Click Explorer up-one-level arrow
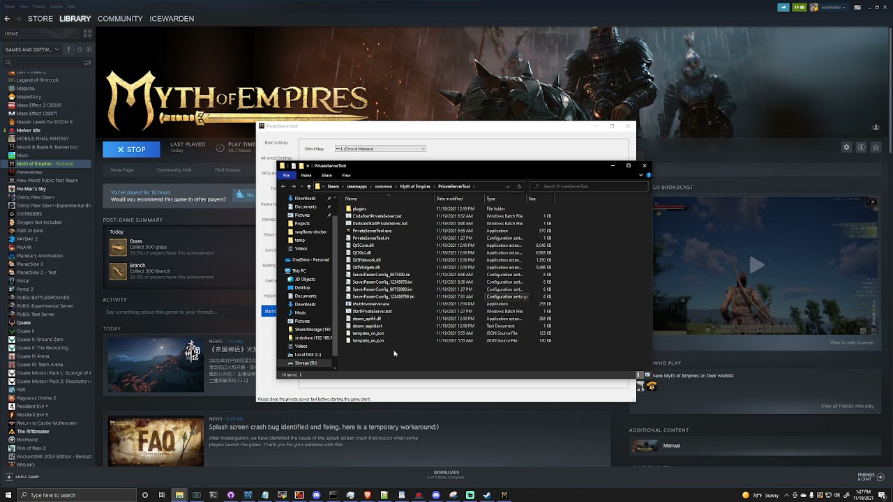Image resolution: width=893 pixels, height=502 pixels. click(x=309, y=186)
